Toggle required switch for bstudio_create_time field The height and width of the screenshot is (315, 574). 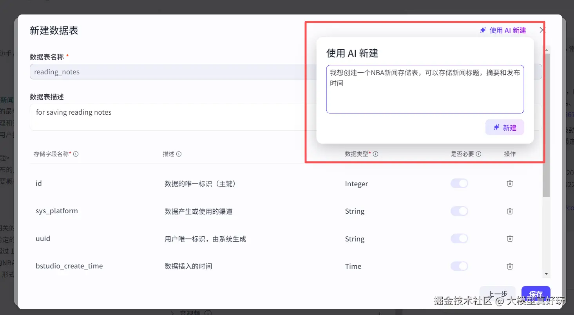point(459,266)
